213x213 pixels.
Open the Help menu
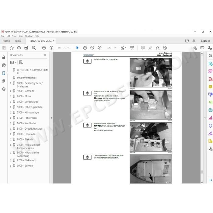(x=37, y=36)
